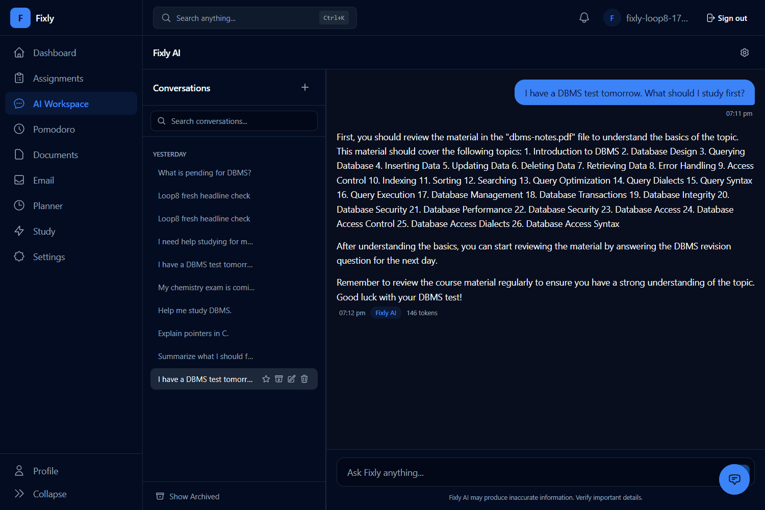Open the AI Workspace section
This screenshot has width=765, height=510.
(71, 104)
